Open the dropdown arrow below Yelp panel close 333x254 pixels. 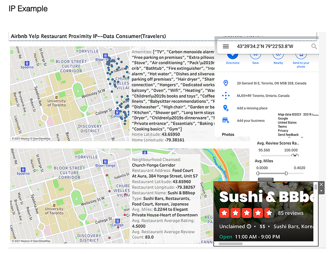(x=321, y=191)
